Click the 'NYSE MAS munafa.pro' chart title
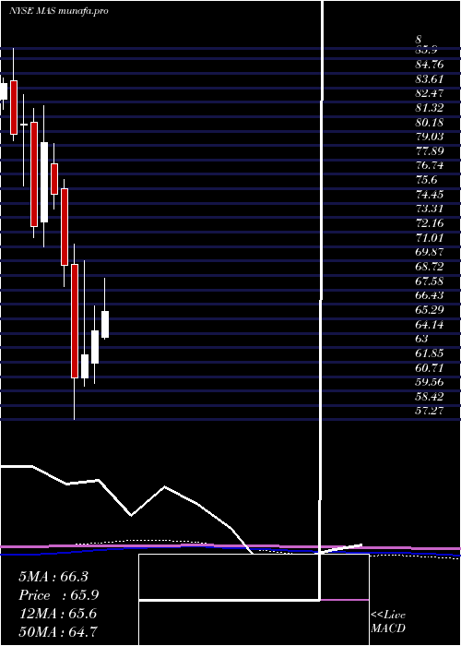461x646 pixels. click(x=58, y=11)
